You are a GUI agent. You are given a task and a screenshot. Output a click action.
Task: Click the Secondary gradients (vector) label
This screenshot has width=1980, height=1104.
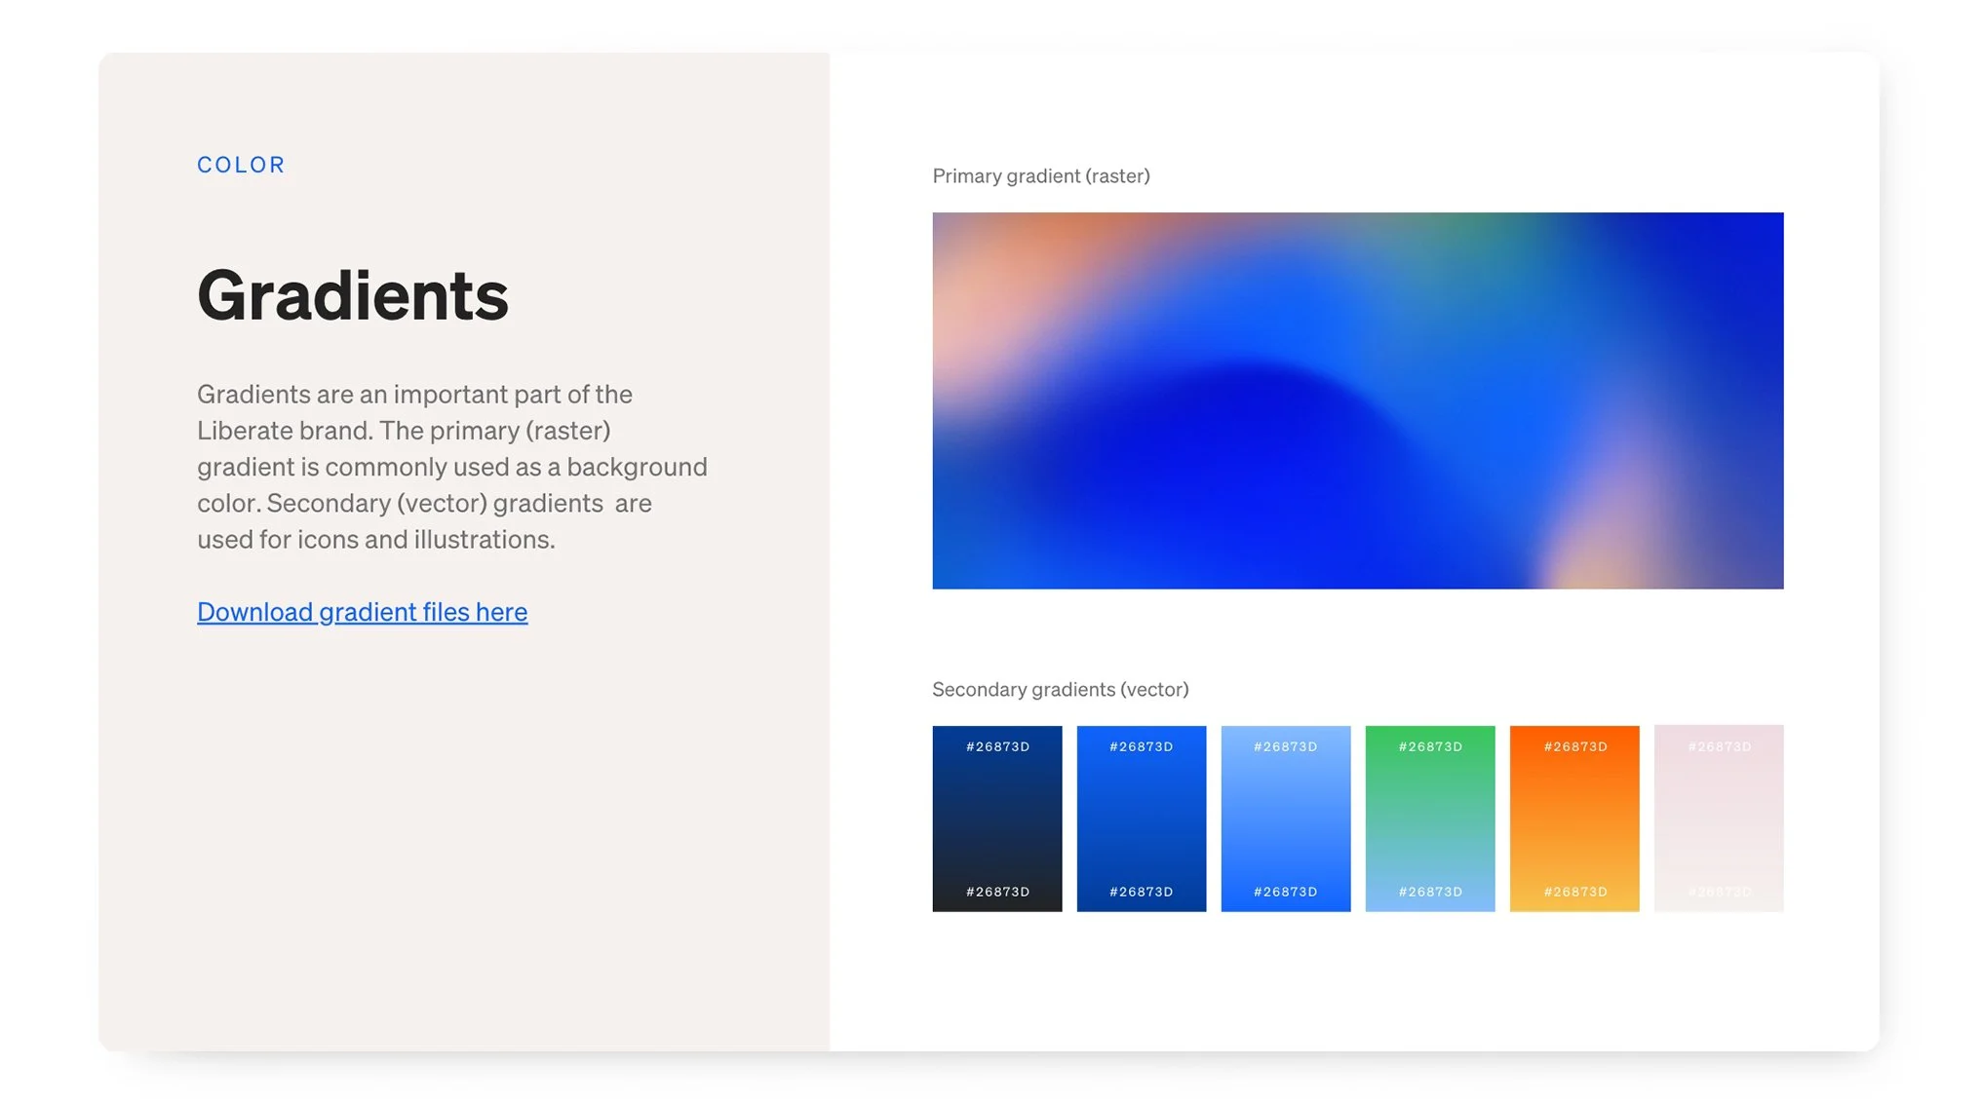pos(1060,690)
